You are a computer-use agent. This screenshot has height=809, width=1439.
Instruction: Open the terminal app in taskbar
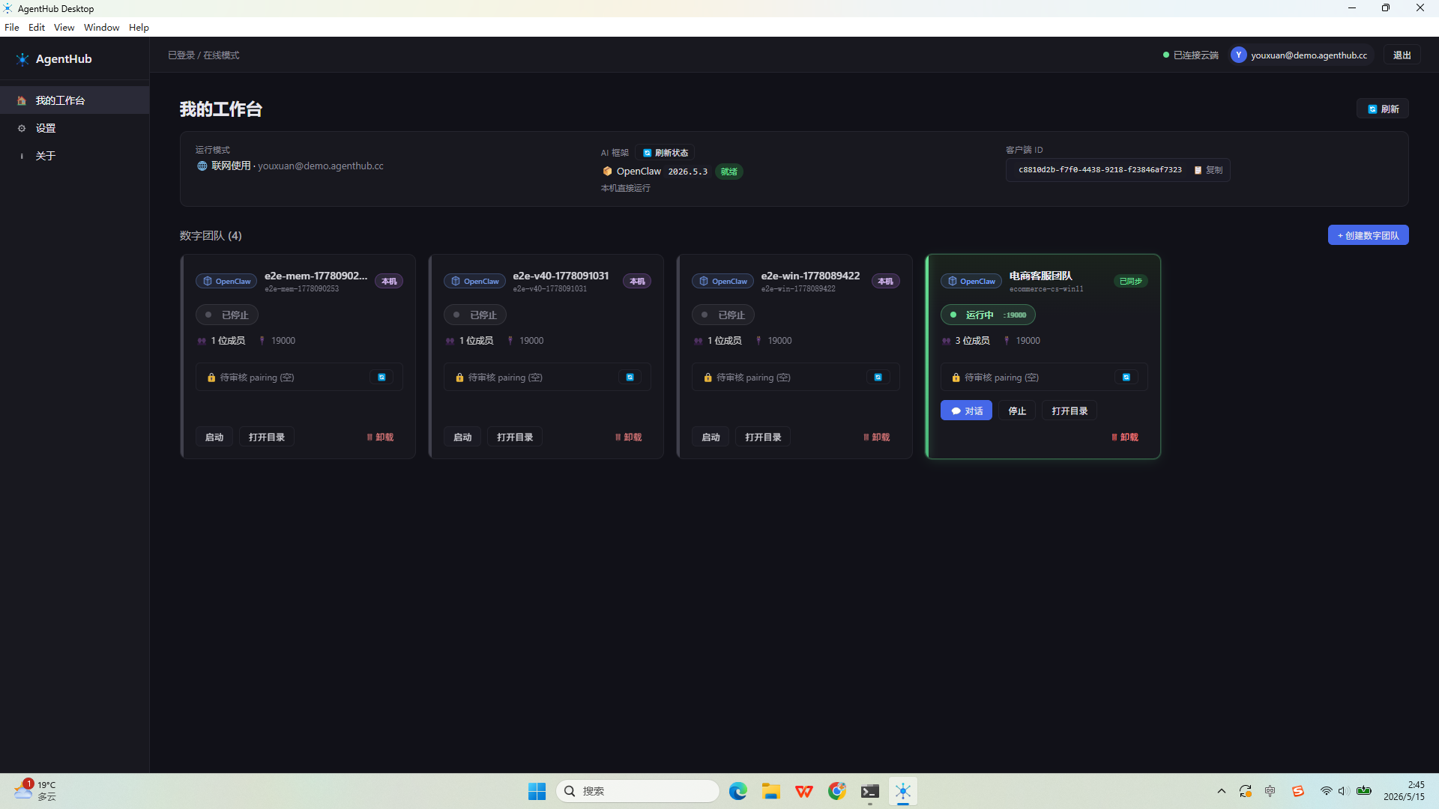click(870, 791)
